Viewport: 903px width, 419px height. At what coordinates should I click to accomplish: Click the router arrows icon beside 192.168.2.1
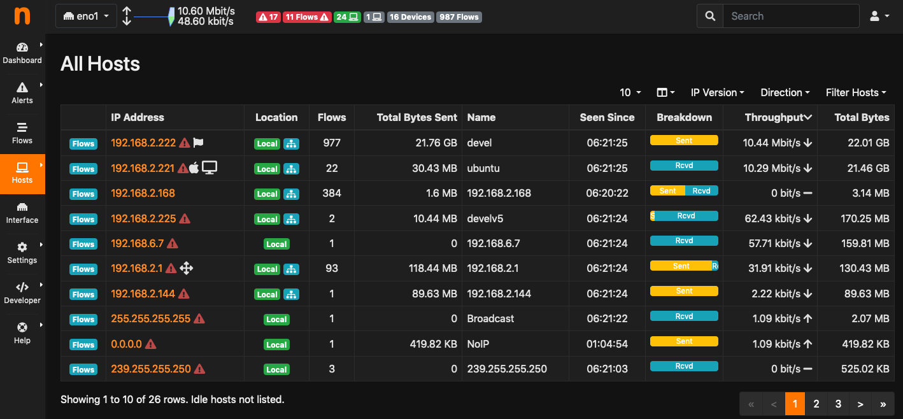[x=186, y=269]
